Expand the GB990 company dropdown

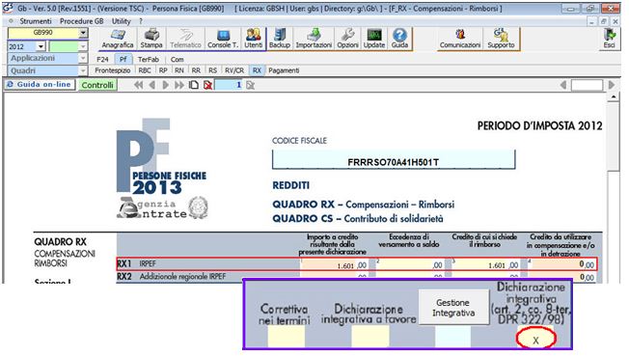pos(83,33)
